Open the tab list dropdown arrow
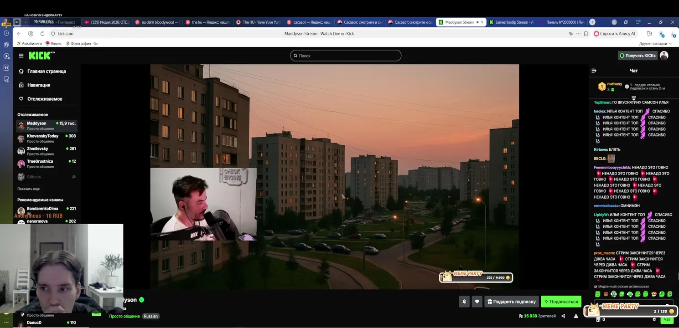 pyautogui.click(x=26, y=22)
